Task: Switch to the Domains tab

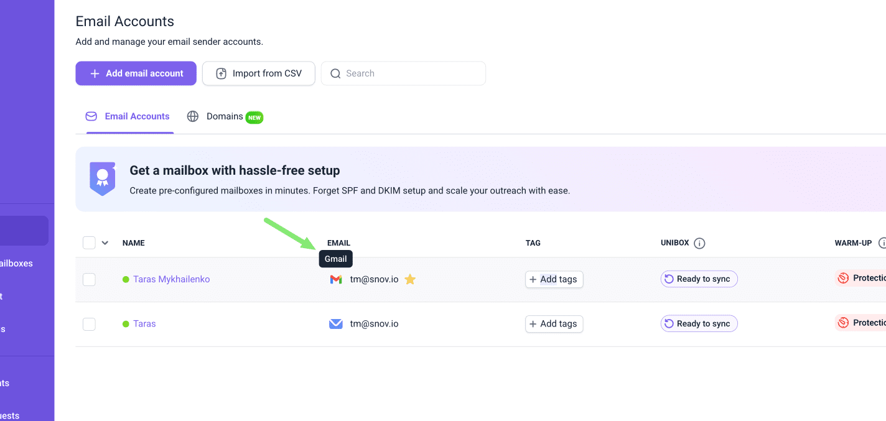Action: 225,116
